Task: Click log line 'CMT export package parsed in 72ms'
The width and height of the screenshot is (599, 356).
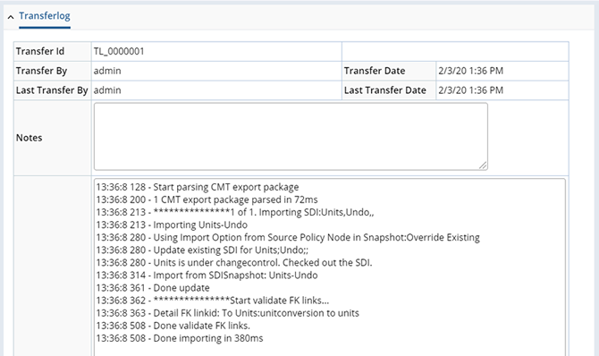Action: pos(207,199)
